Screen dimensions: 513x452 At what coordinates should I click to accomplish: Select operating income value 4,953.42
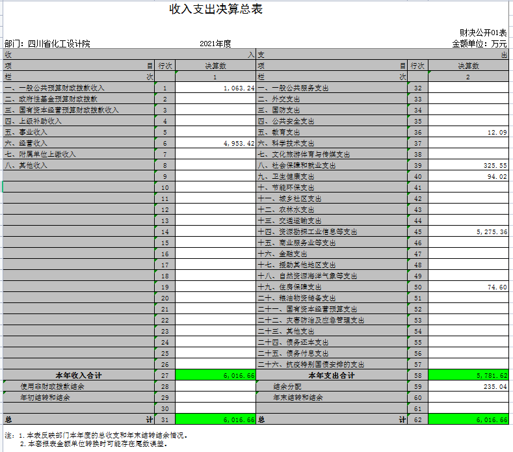216,143
